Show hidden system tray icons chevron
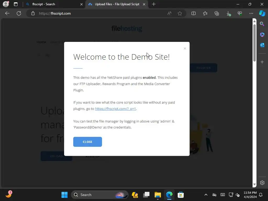The height and width of the screenshot is (201, 268). [206, 195]
